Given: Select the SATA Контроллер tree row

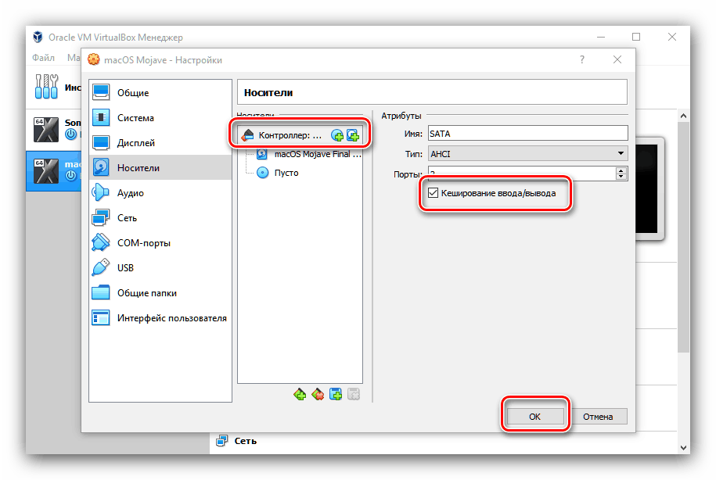Looking at the screenshot, I should (x=300, y=135).
